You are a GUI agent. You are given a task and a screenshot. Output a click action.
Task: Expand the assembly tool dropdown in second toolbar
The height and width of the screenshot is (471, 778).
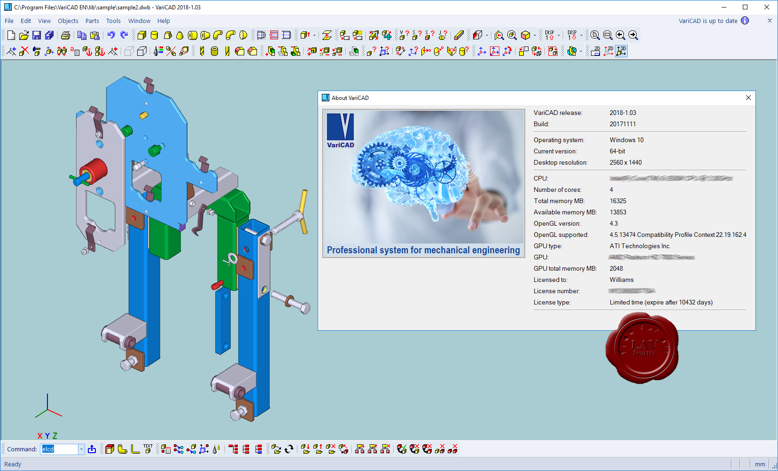(581, 51)
